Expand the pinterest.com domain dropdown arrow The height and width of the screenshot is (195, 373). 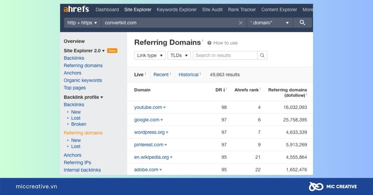[166, 145]
